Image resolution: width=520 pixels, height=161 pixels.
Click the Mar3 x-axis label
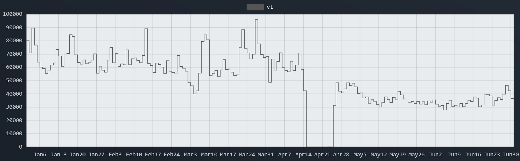190,155
